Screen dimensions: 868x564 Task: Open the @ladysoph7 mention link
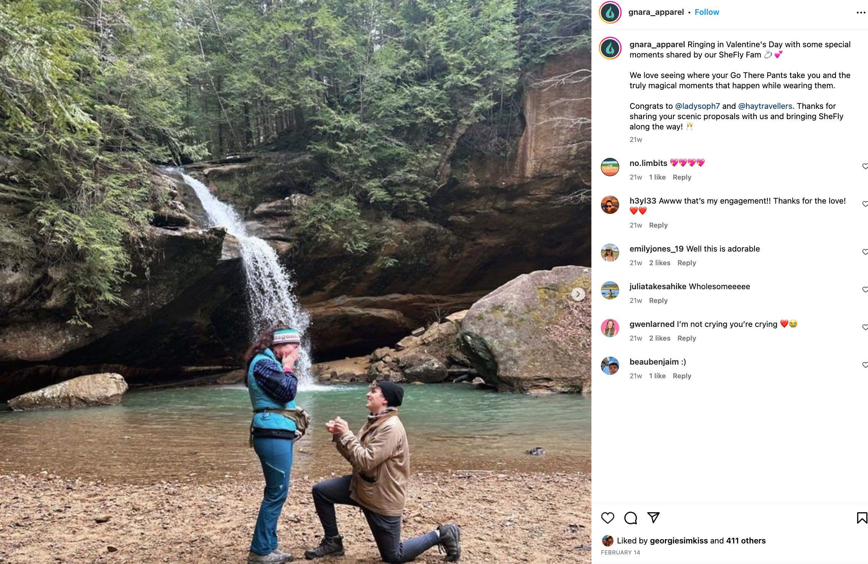[x=697, y=106]
